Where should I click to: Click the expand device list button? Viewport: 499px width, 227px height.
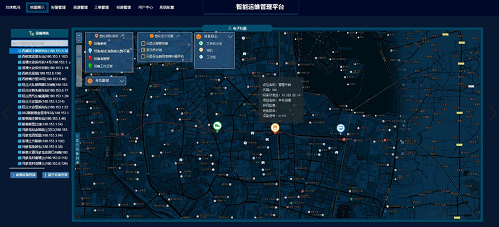coord(56,175)
